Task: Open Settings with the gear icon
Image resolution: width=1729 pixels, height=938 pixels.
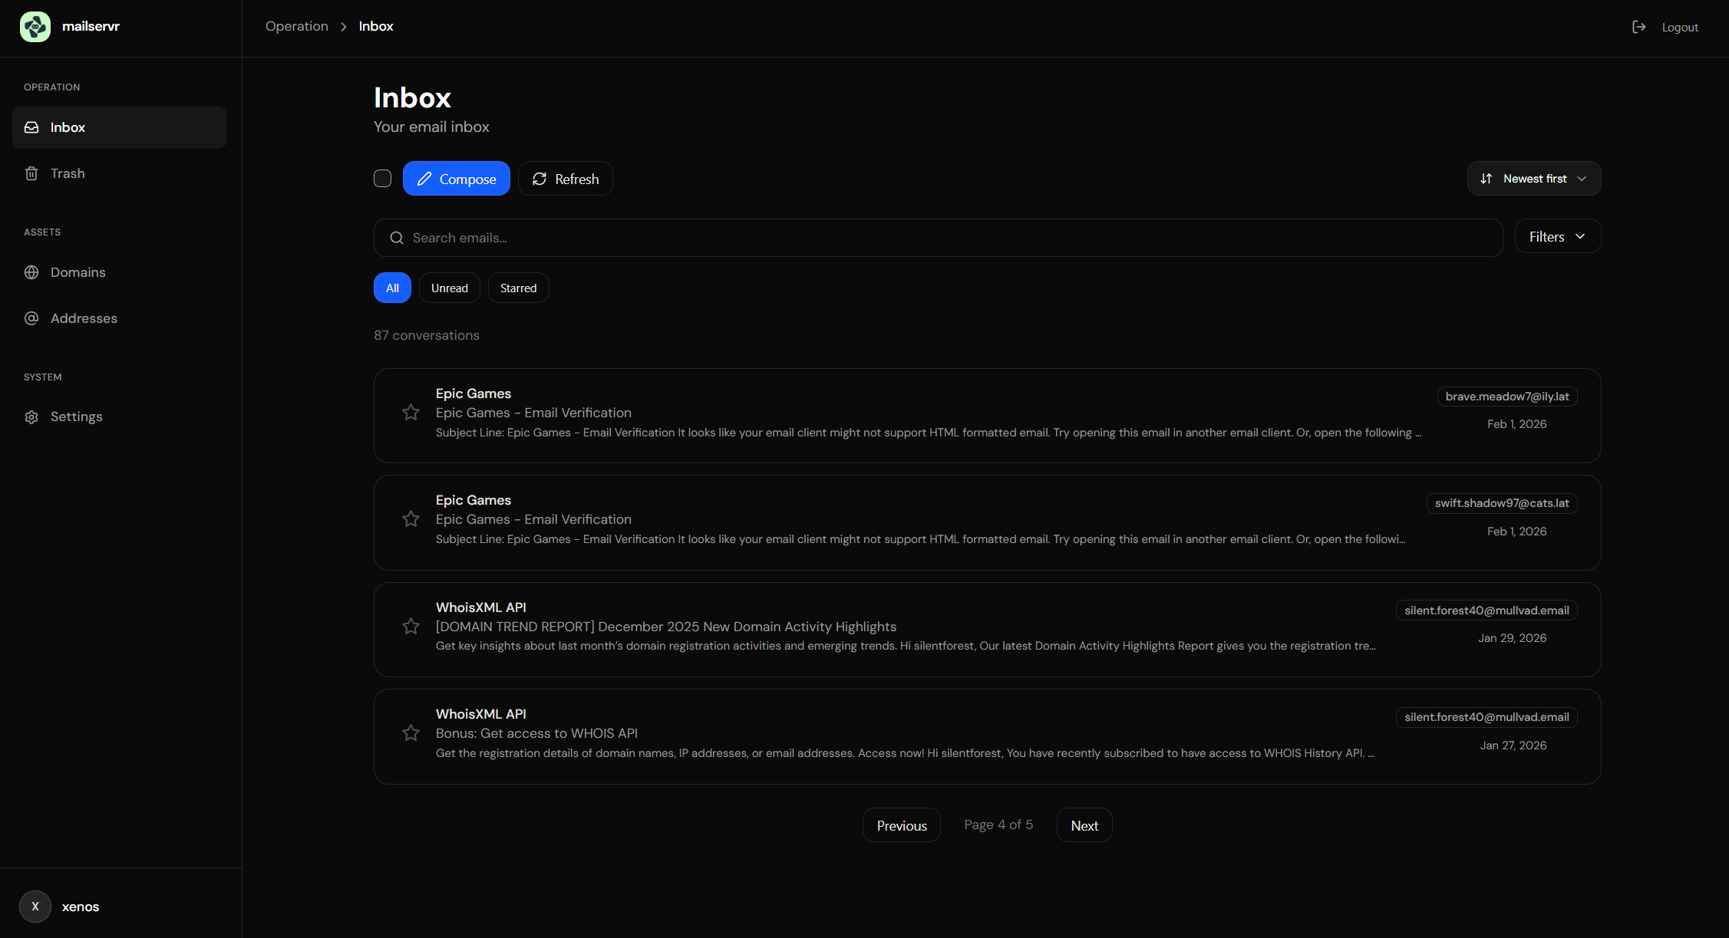Action: [x=31, y=416]
